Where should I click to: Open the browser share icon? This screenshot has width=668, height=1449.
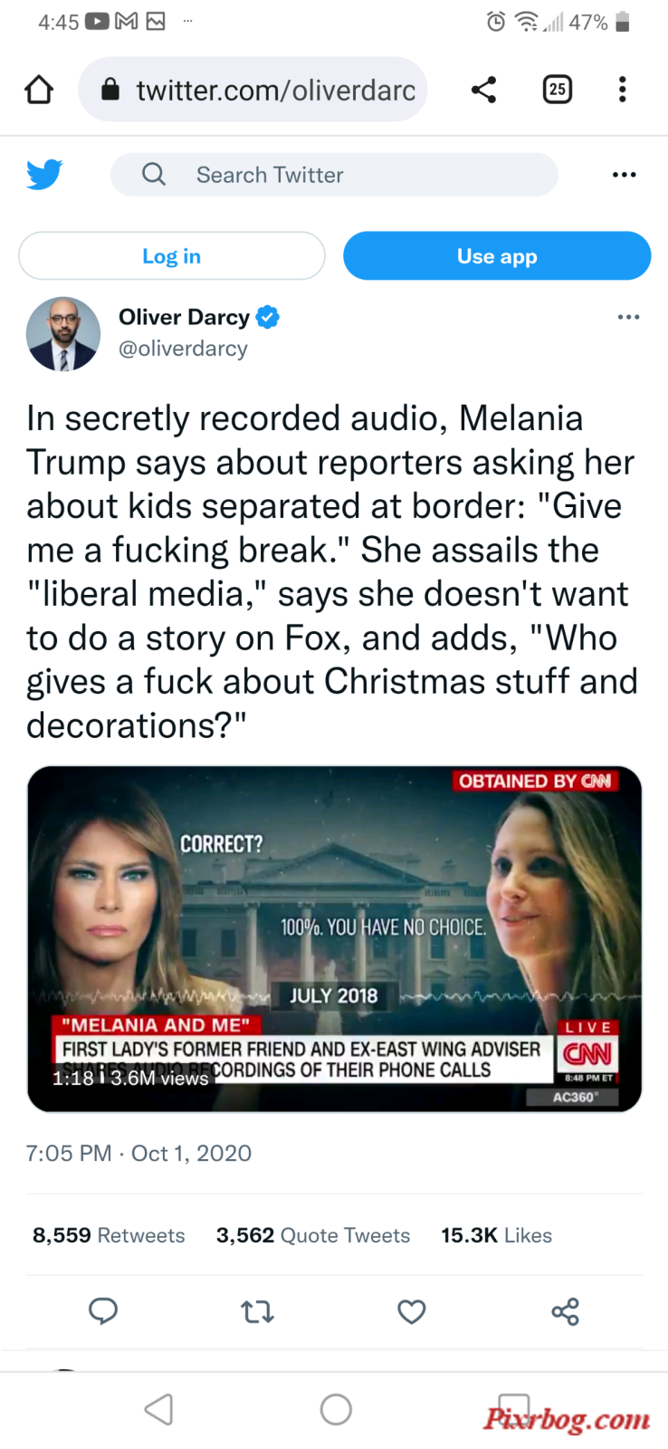pyautogui.click(x=483, y=90)
